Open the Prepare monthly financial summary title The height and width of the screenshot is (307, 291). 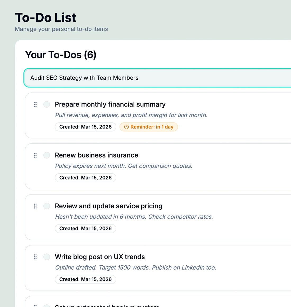pos(110,104)
